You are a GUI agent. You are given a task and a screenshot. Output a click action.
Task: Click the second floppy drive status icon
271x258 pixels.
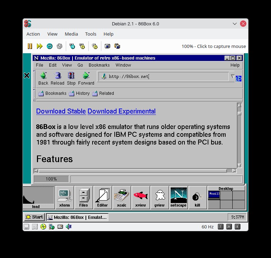(x=35, y=227)
